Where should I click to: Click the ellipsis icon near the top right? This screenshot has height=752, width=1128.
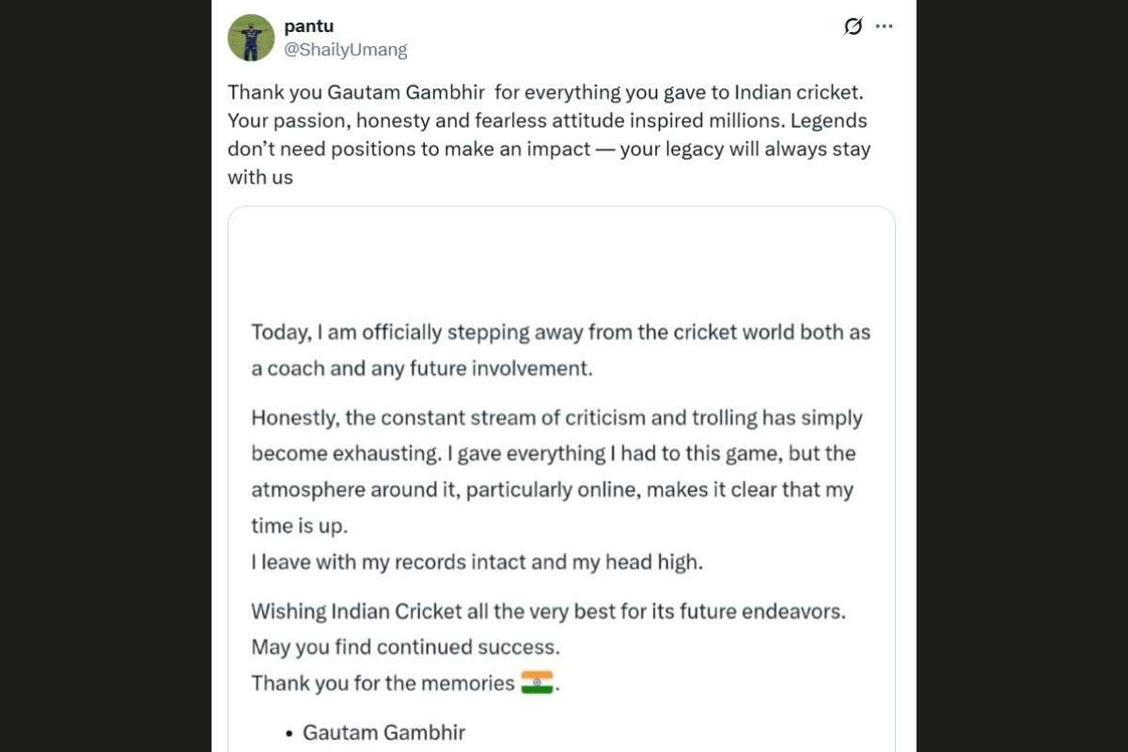(x=884, y=26)
